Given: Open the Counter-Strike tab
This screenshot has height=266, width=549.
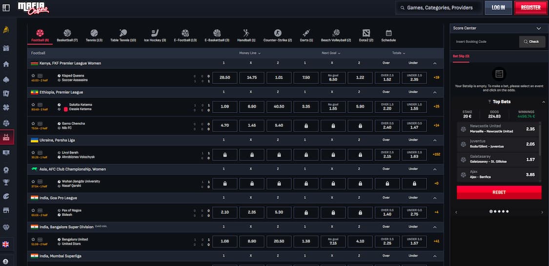Looking at the screenshot, I should pos(278,36).
